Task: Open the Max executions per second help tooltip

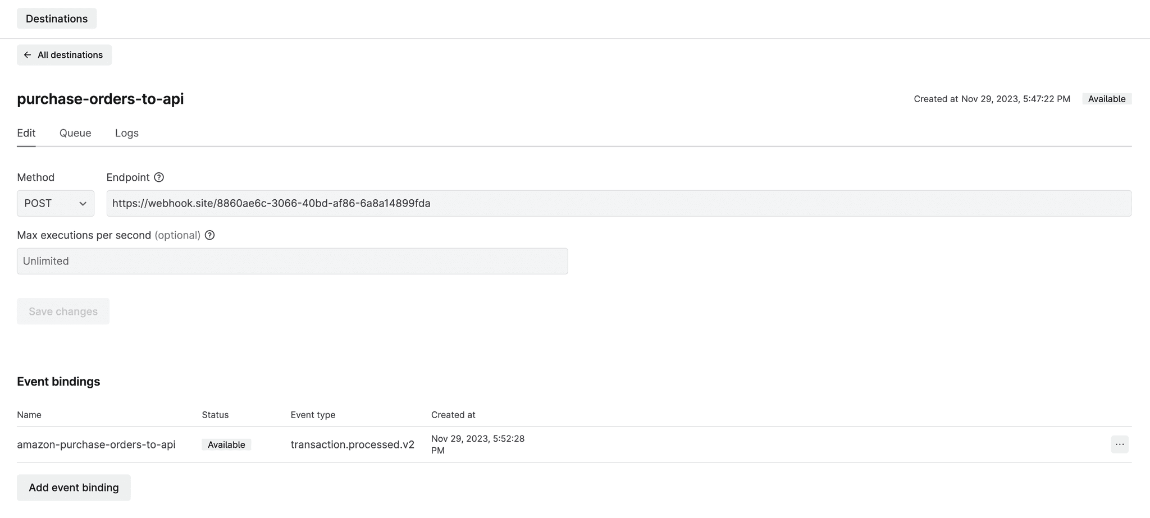Action: 209,235
